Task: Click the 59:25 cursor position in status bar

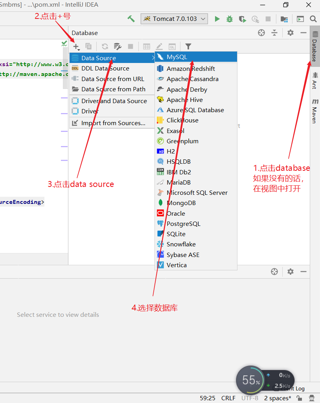Action: 208,398
